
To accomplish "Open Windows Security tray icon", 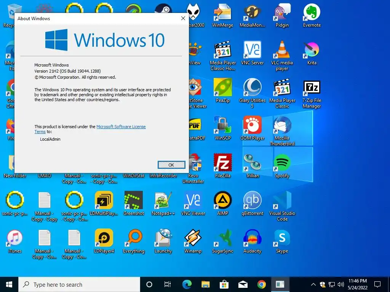I will coord(323,284).
